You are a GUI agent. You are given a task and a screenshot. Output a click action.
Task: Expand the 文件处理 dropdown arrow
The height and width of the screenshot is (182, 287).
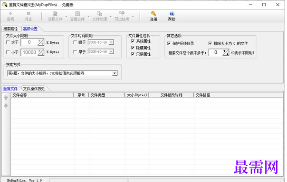pyautogui.click(x=111, y=17)
